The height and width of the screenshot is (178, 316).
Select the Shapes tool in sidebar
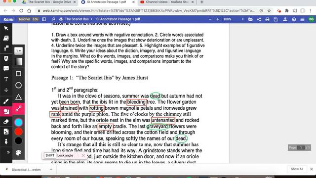pyautogui.click(x=6, y=111)
